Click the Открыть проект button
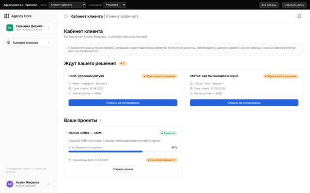 (123, 169)
